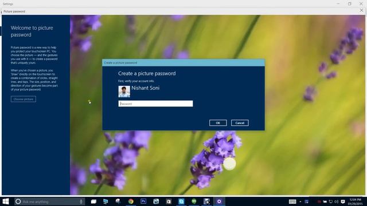
Task: Open the touch keyboard tray icon
Action: (292, 201)
